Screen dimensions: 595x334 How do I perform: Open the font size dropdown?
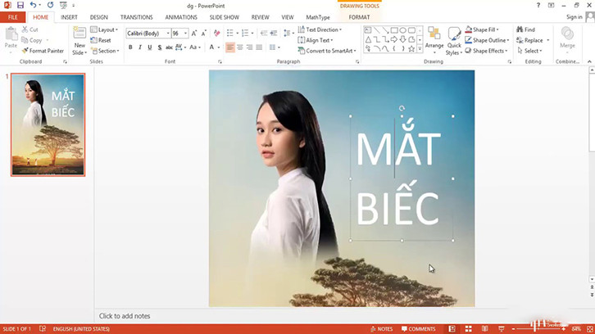pyautogui.click(x=185, y=34)
